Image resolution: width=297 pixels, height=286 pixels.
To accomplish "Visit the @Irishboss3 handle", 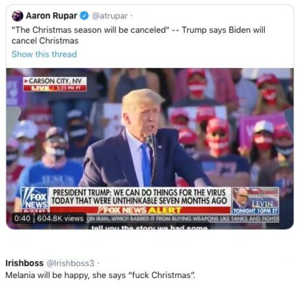I will point(70,263).
